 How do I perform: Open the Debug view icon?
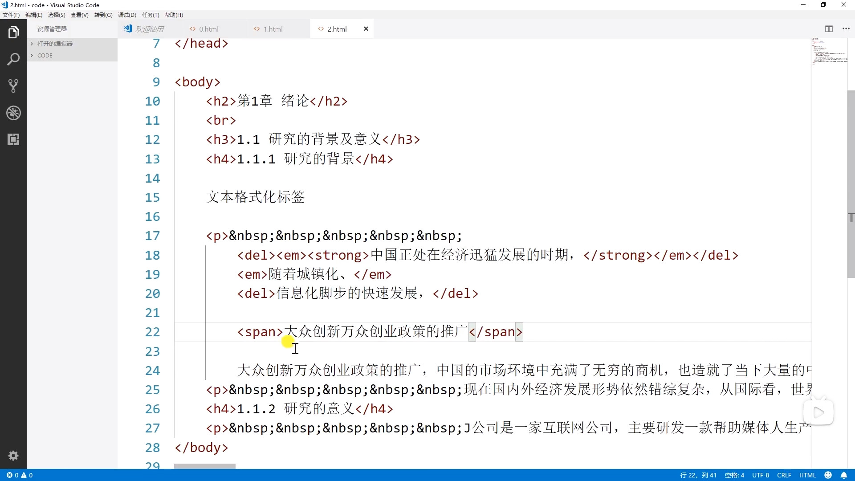pyautogui.click(x=13, y=113)
